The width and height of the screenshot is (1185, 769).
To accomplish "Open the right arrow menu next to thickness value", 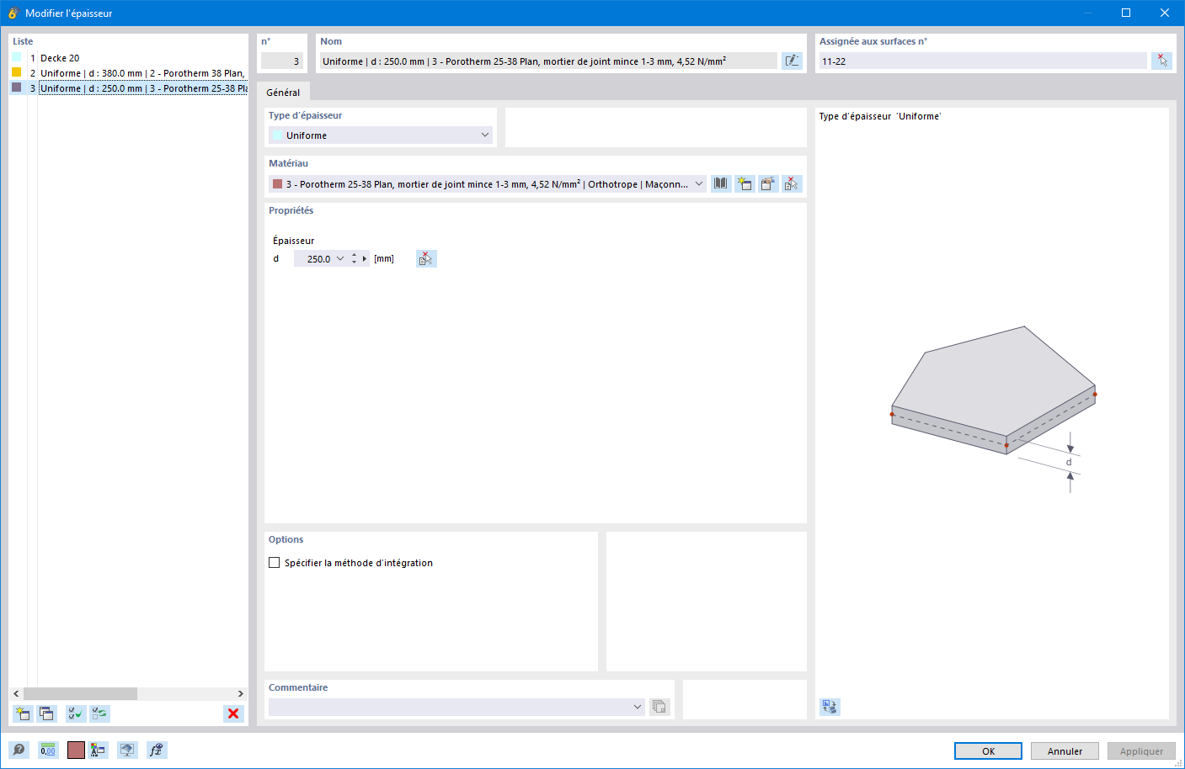I will coord(365,258).
